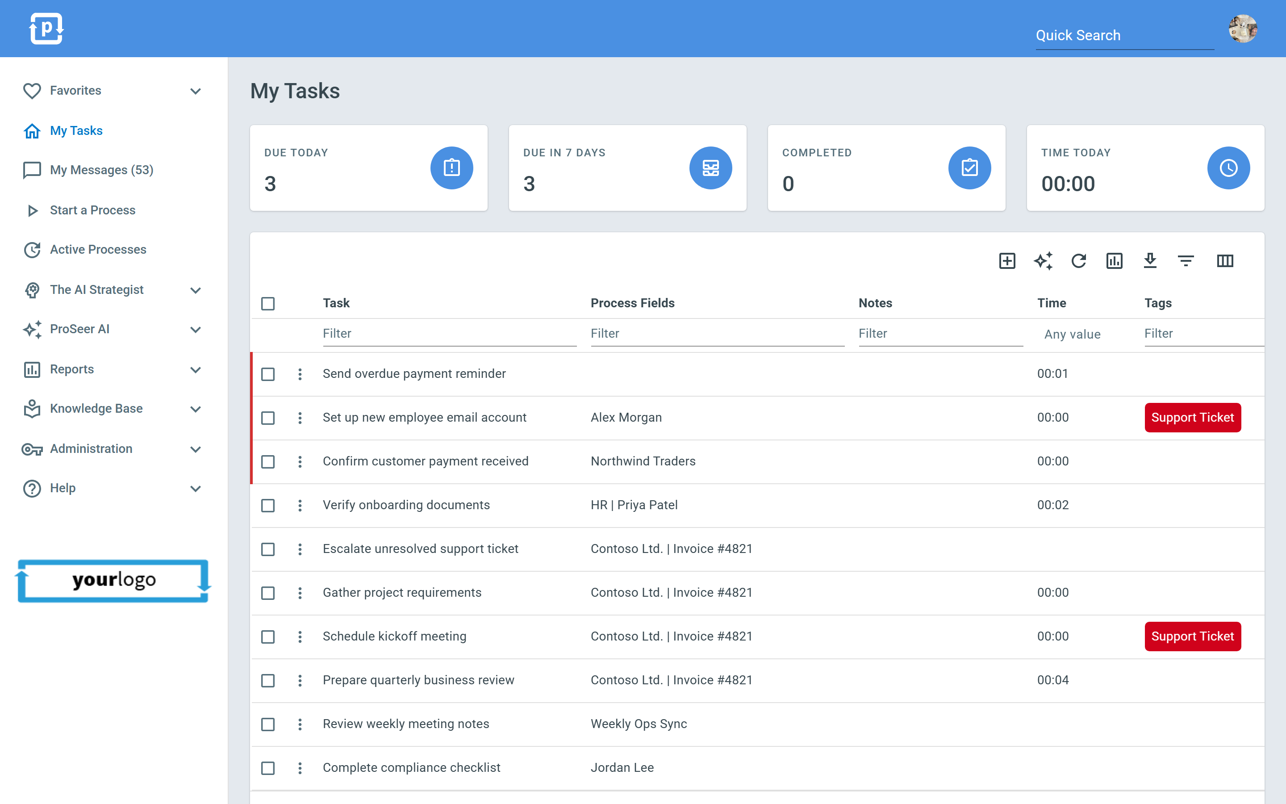1286x804 pixels.
Task: Download the task list
Action: point(1150,260)
